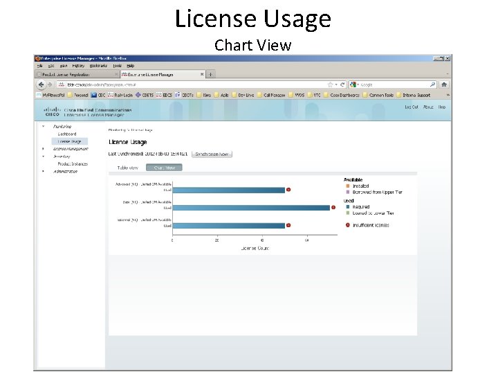Show more bookmarks with the overflow chevron
Screen dimensions: 498x374
click(x=448, y=95)
